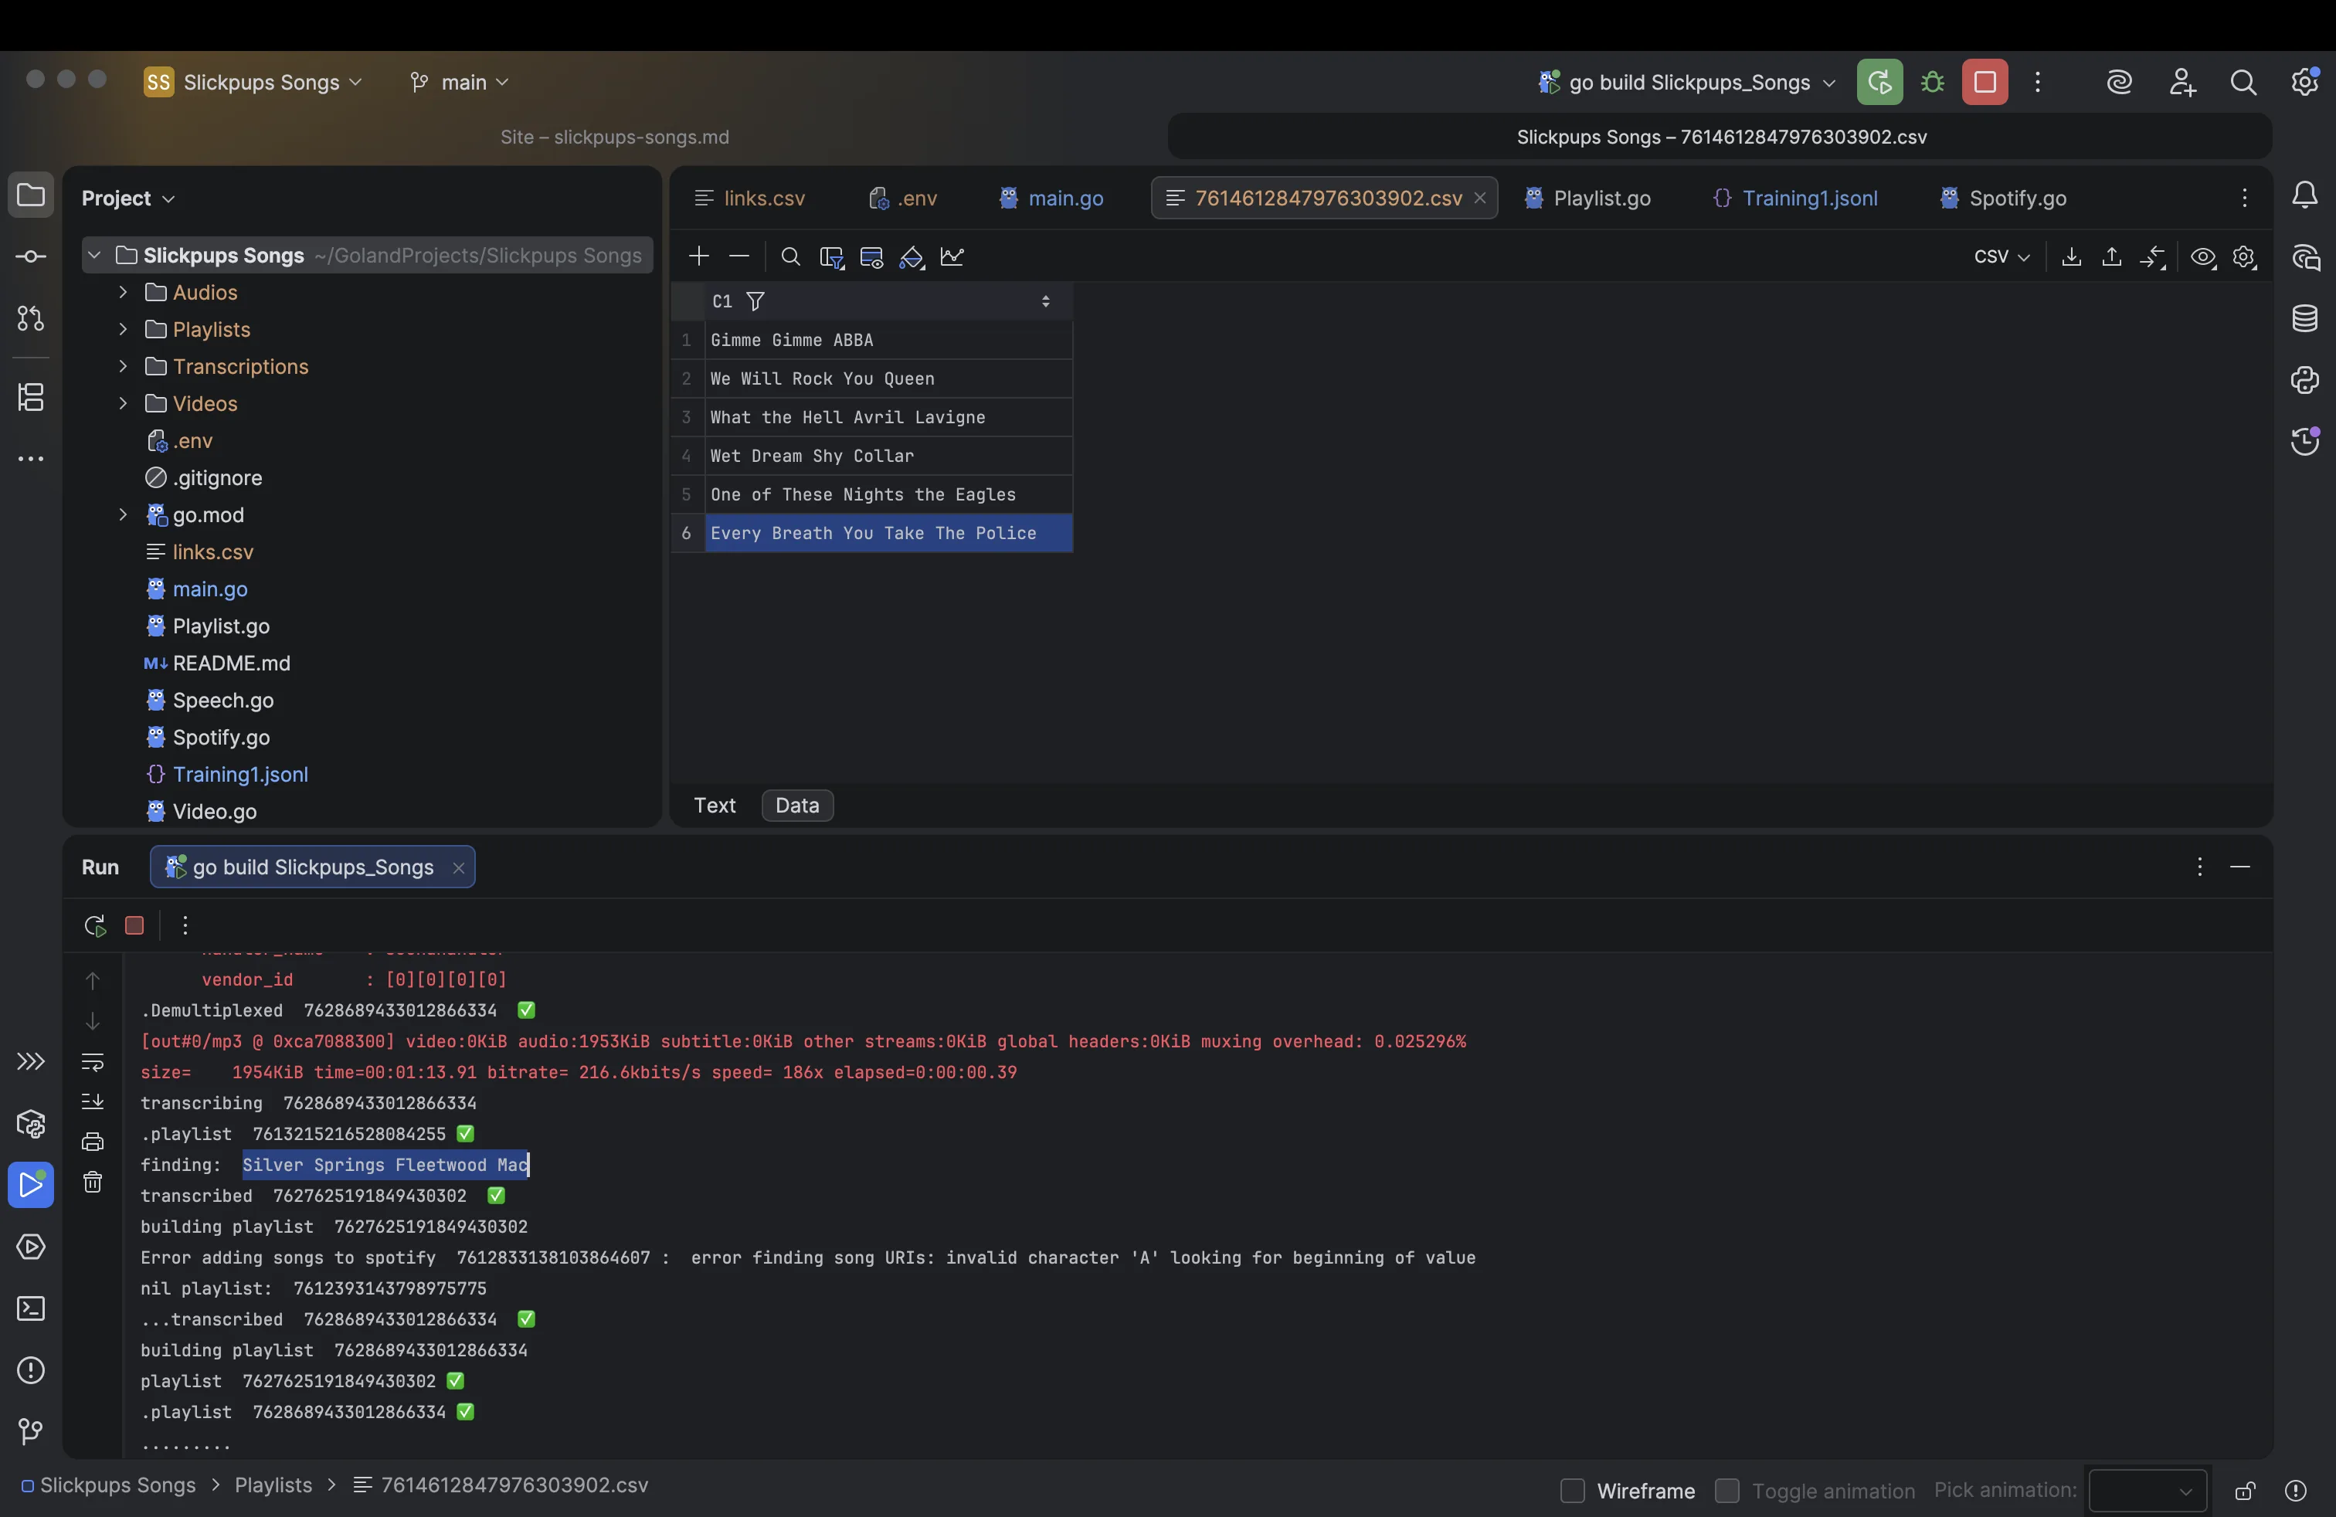Open the chart view icon in CSV toolbar
This screenshot has width=2336, height=1517.
[x=952, y=256]
